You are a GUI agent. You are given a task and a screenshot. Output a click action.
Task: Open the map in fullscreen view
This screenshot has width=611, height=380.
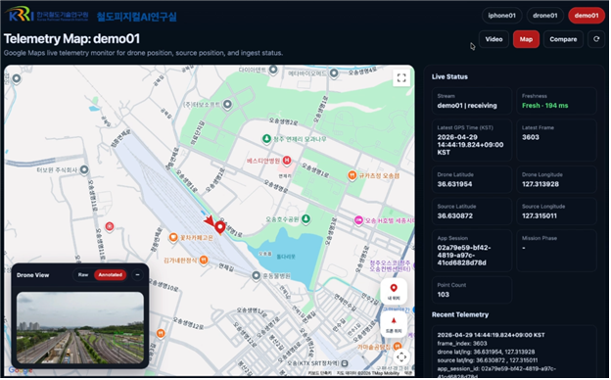point(401,77)
